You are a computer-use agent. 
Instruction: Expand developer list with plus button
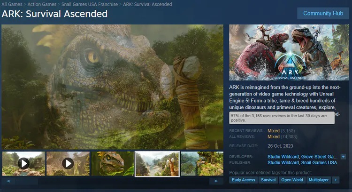(343, 157)
